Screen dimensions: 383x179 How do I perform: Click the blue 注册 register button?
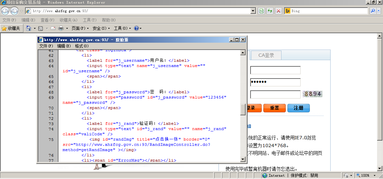299,108
